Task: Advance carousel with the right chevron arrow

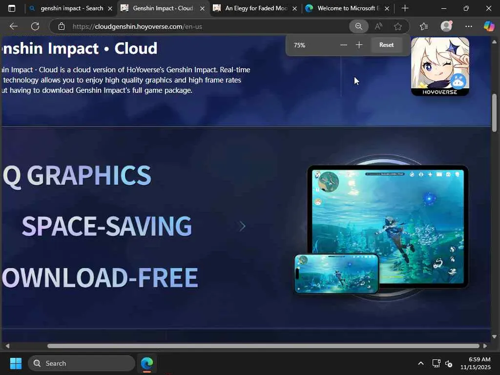Action: [x=242, y=226]
